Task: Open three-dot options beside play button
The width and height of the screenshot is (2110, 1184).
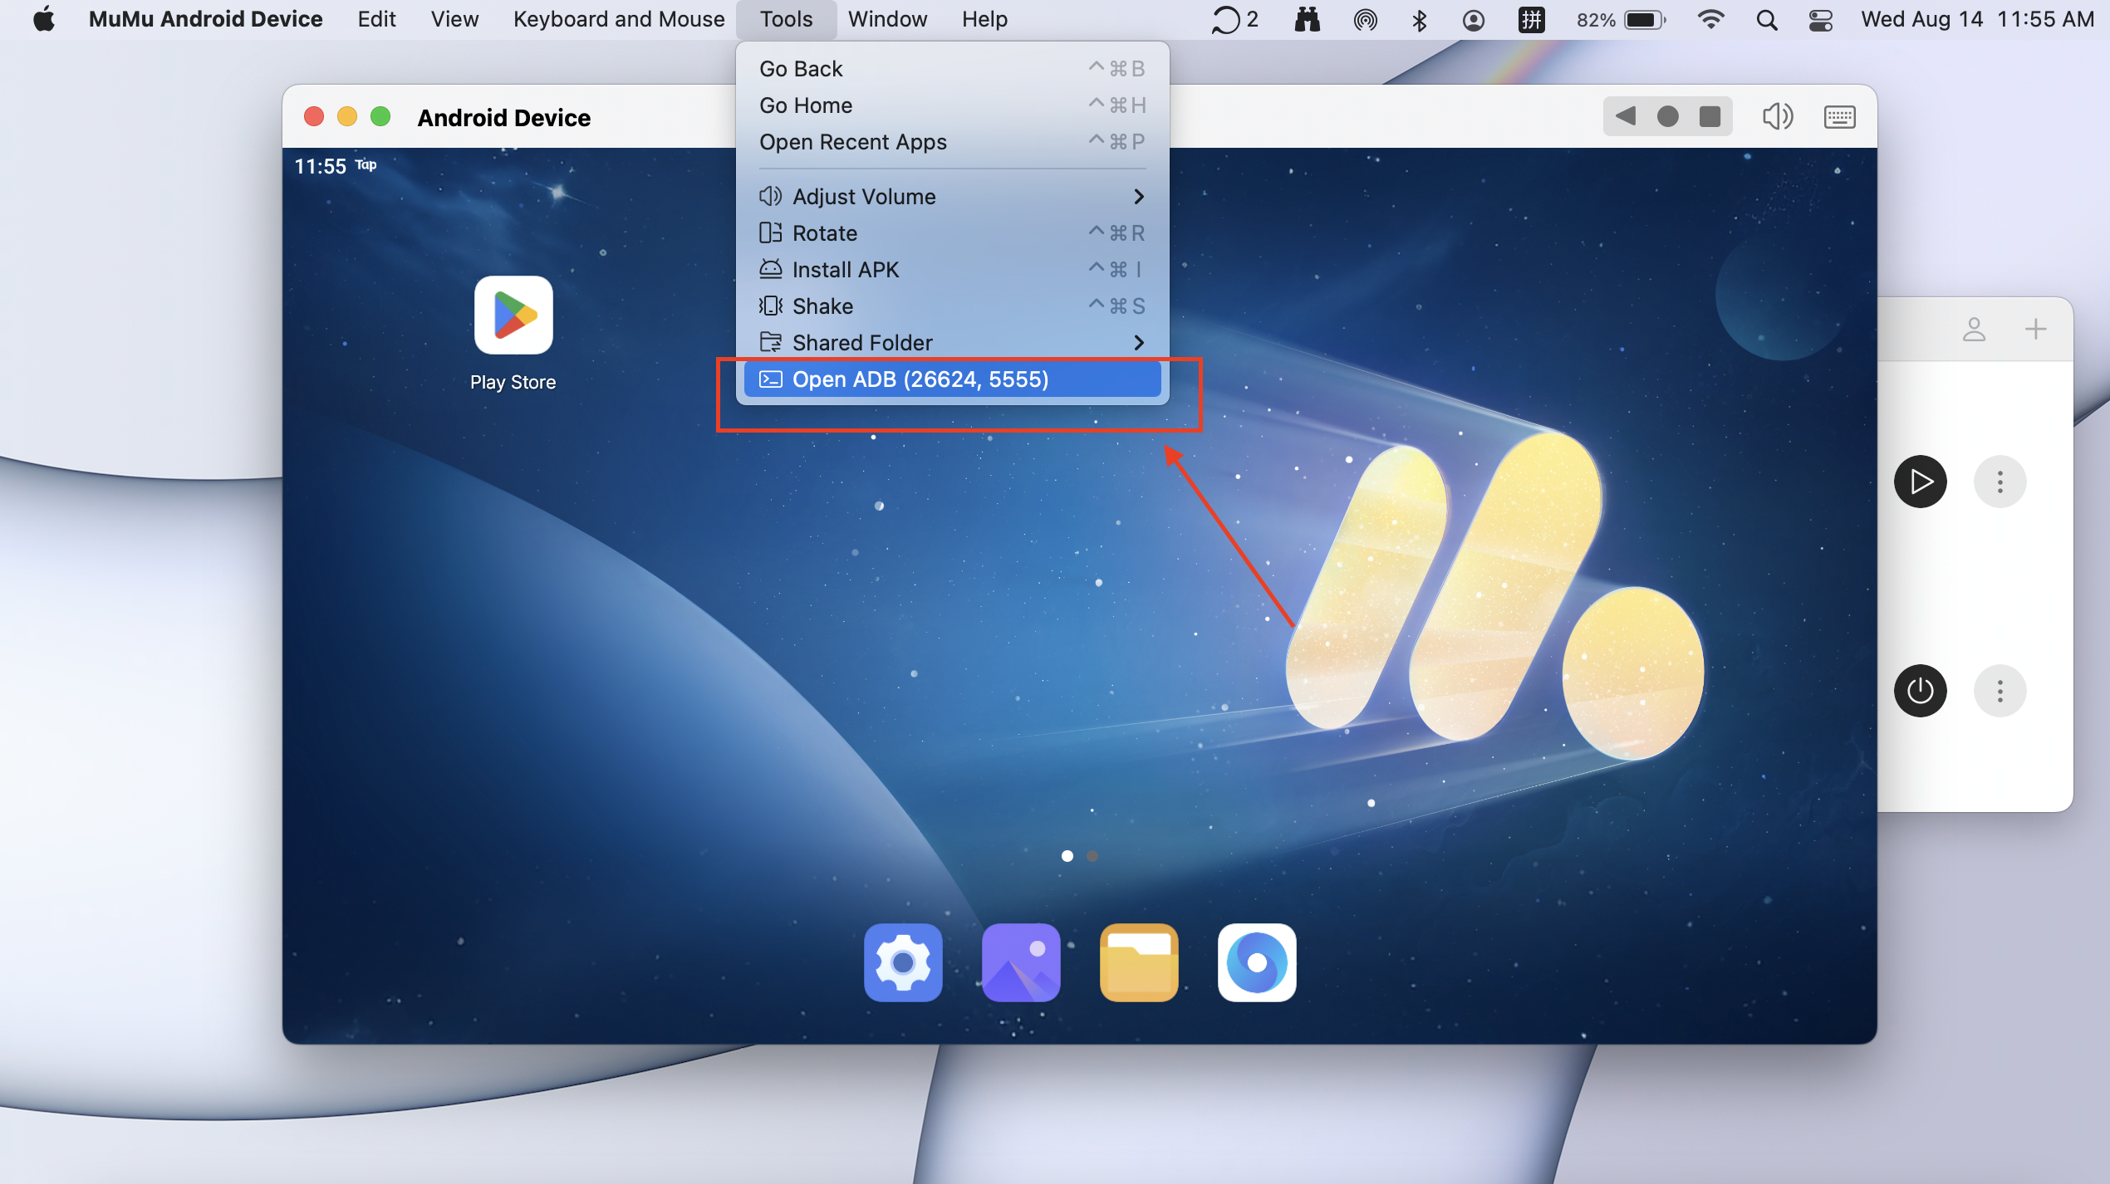Action: click(2000, 482)
